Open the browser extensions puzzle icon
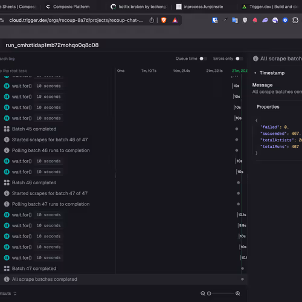302x302 pixels. (x=295, y=20)
